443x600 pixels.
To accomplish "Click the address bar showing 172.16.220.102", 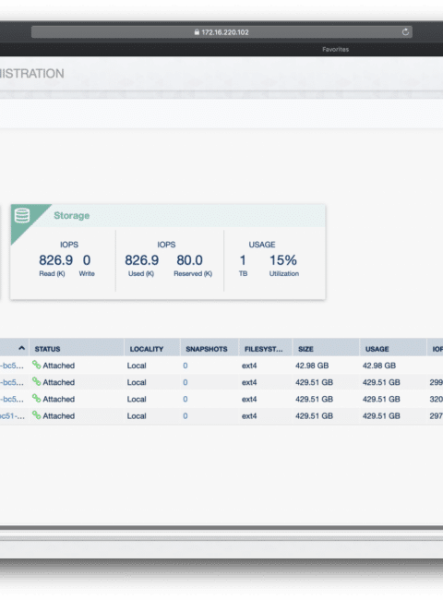I will pos(221,32).
